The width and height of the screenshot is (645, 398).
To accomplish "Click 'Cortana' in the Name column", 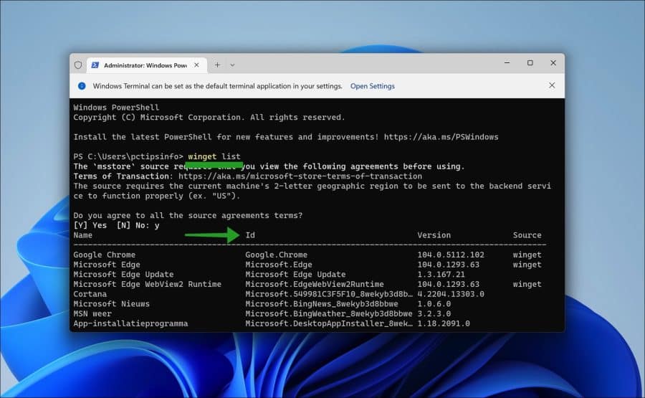I will click(x=90, y=294).
